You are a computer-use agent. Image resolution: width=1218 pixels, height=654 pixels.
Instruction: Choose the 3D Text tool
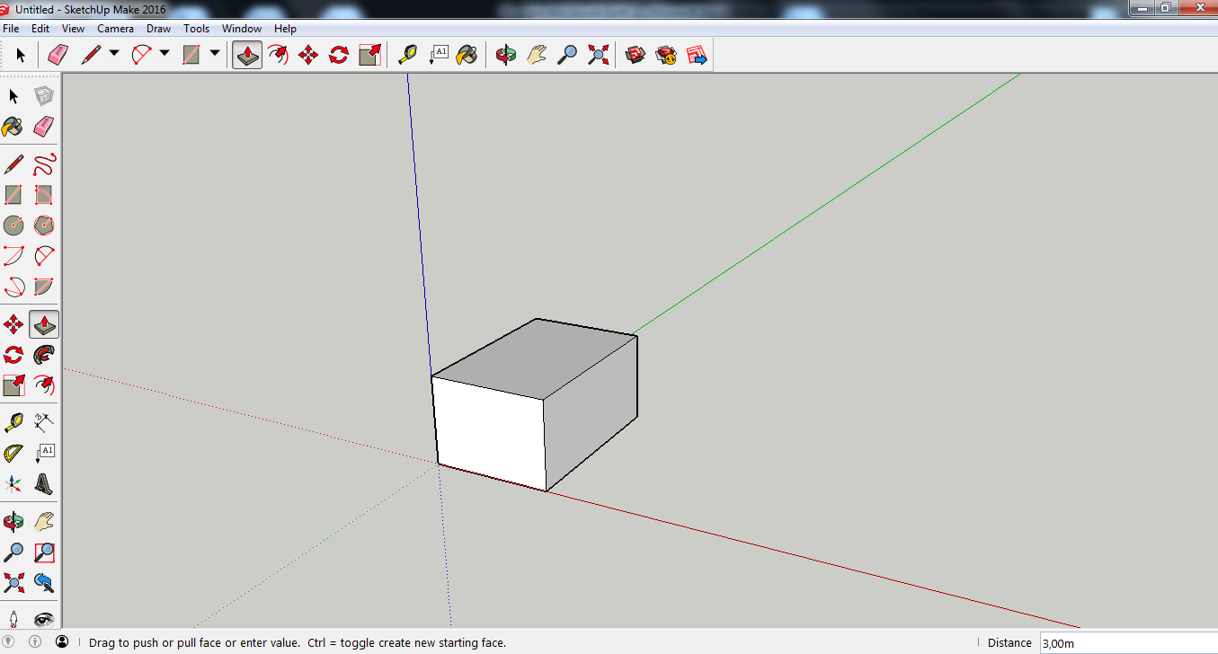(44, 483)
